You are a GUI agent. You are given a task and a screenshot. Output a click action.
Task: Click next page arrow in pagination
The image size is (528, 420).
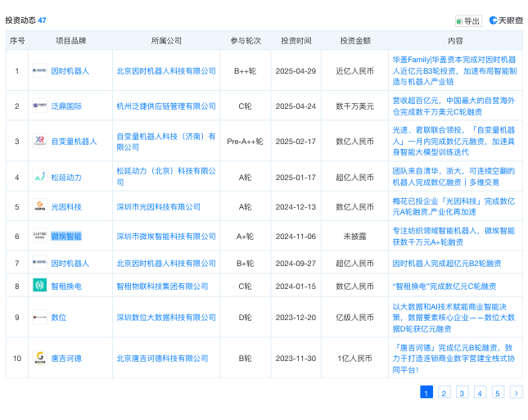(516, 393)
